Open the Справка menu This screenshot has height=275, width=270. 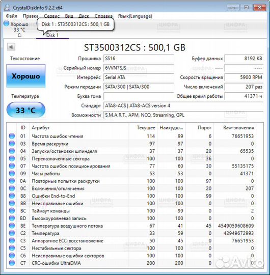[103, 16]
